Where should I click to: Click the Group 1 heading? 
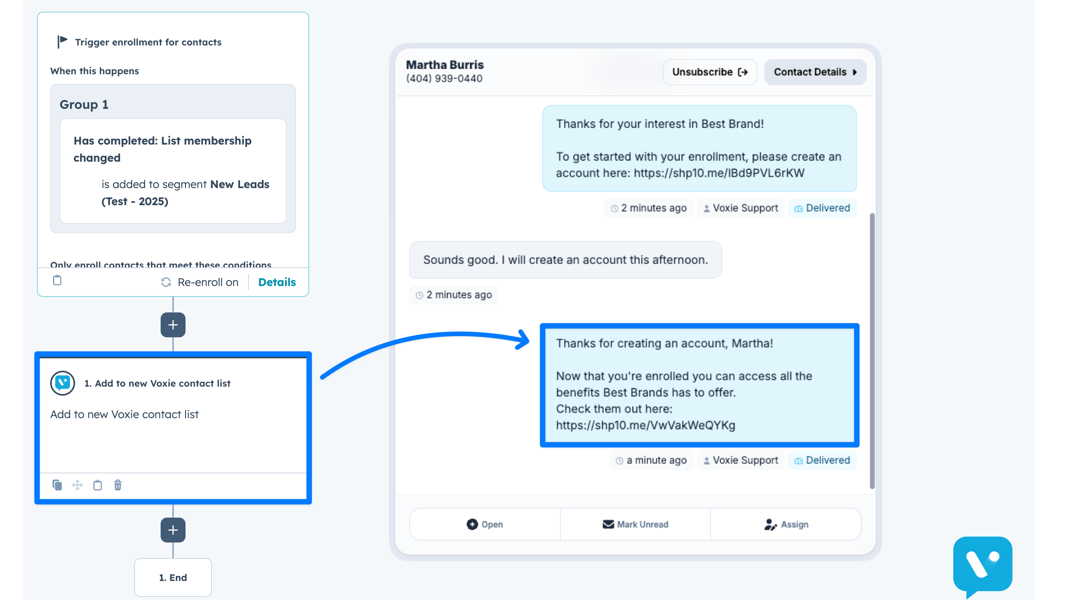point(84,105)
